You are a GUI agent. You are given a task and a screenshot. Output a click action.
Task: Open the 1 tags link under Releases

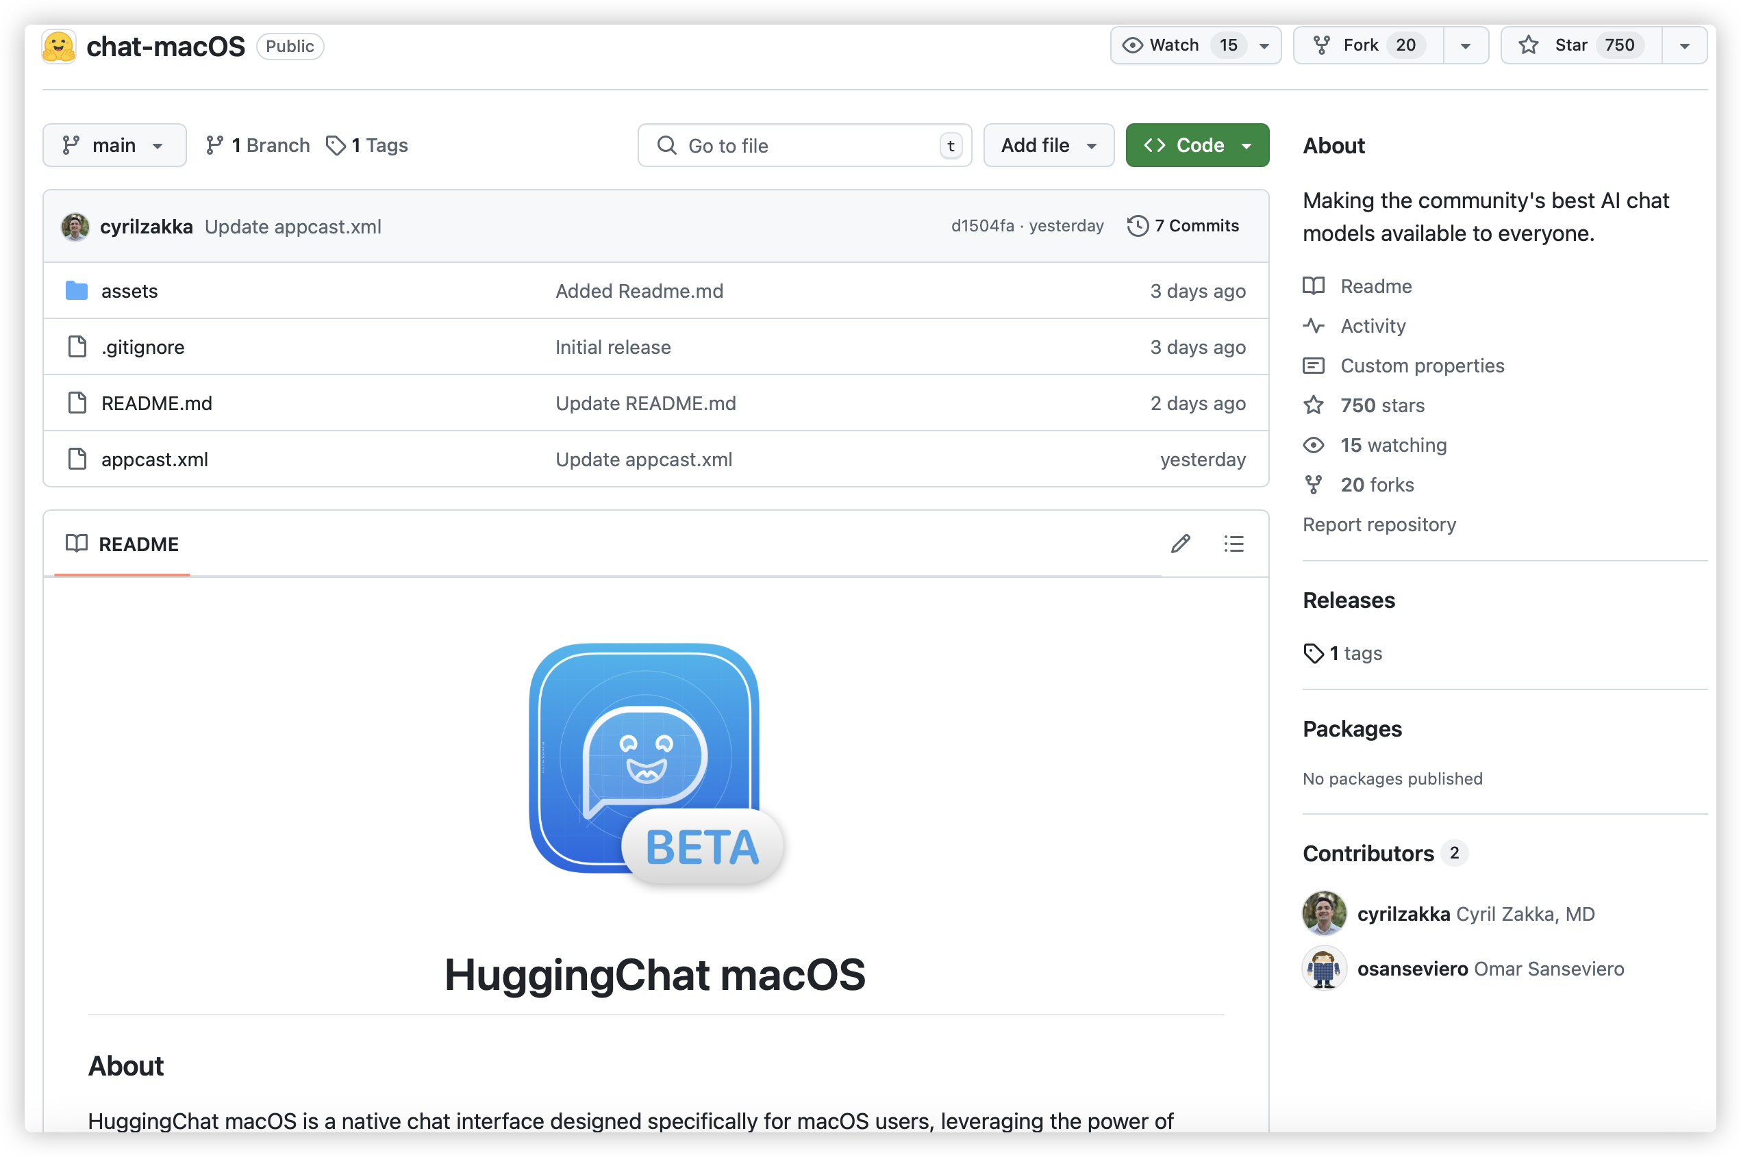1355,653
